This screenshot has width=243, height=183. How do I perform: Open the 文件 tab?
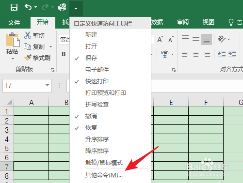14,22
